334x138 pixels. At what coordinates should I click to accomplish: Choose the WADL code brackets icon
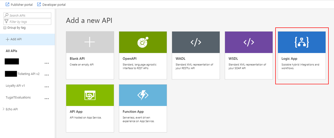pos(196,42)
